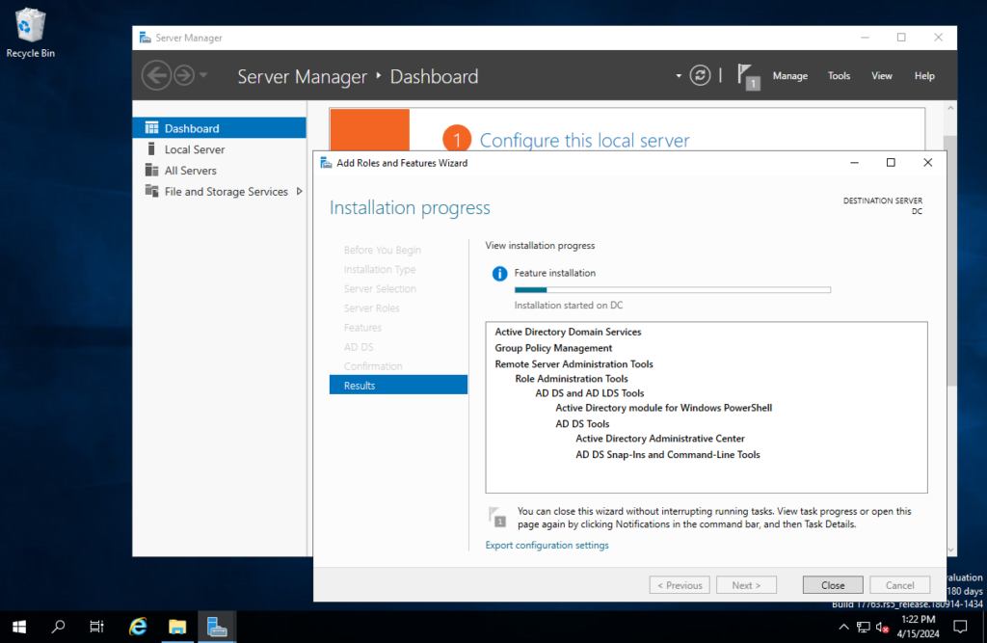Open the dropdown left of Refresh icon
987x643 pixels.
coord(679,76)
